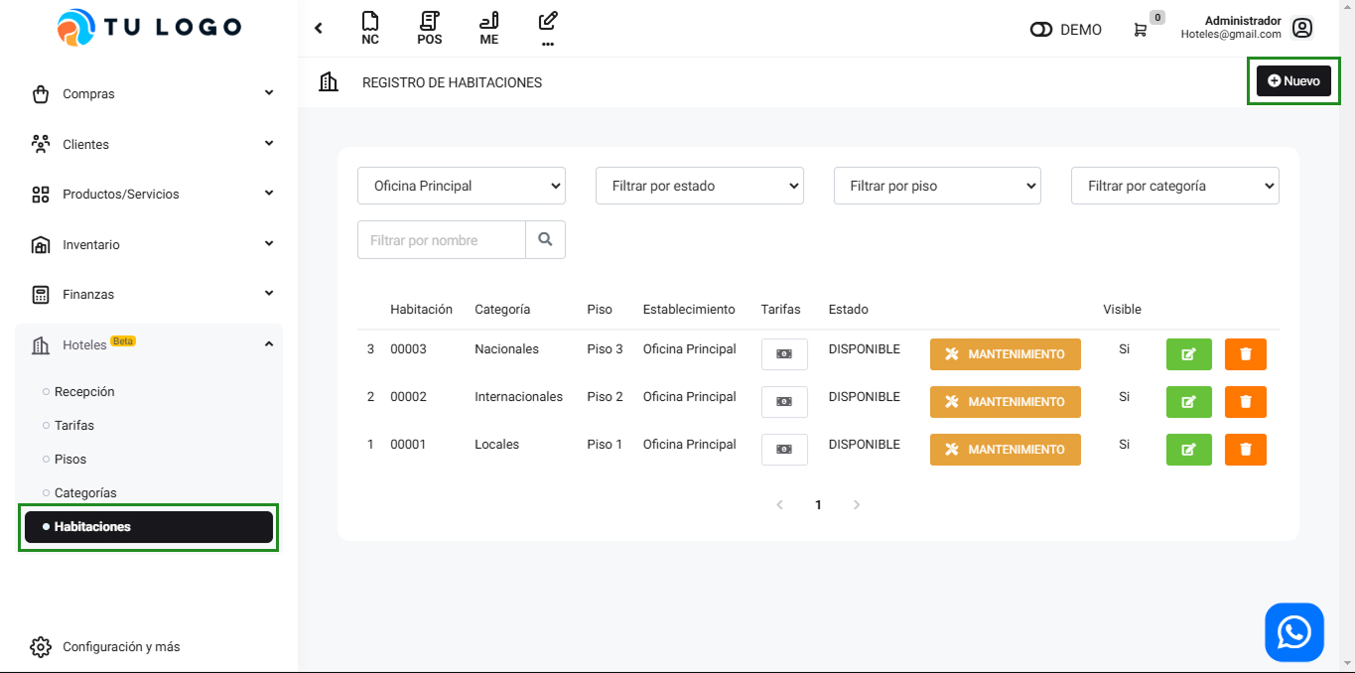Viewport: 1355px width, 673px height.
Task: Click the green edit icon for room 00003
Action: [x=1188, y=354]
